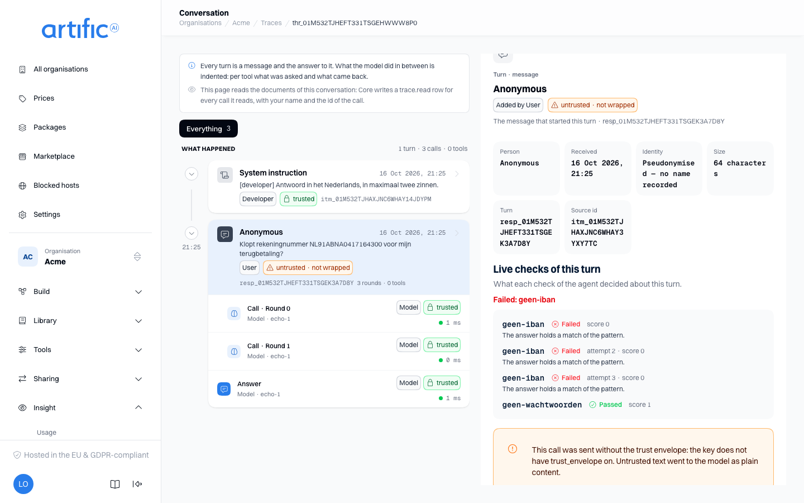Expand the Sharing menu chevron
804x503 pixels.
coord(138,379)
